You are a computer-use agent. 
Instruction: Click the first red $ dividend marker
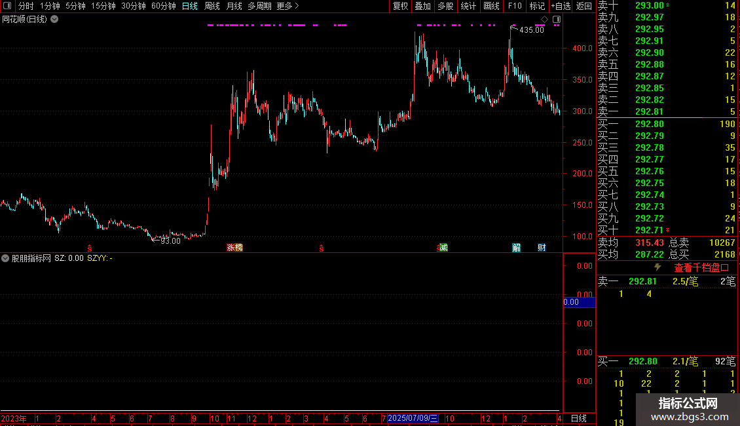[89, 248]
